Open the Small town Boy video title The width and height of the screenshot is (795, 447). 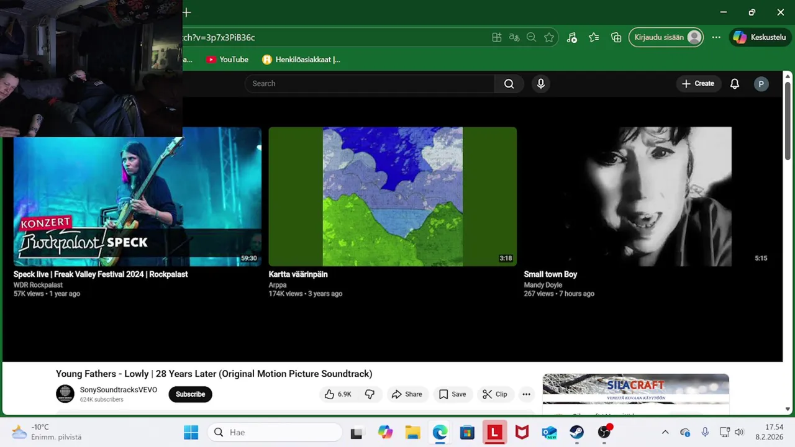[x=550, y=274]
